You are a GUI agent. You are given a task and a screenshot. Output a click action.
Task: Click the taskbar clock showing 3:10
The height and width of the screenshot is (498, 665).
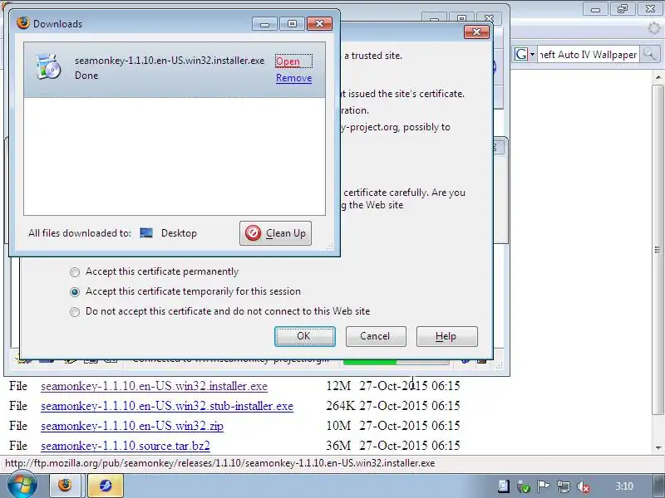coord(624,486)
